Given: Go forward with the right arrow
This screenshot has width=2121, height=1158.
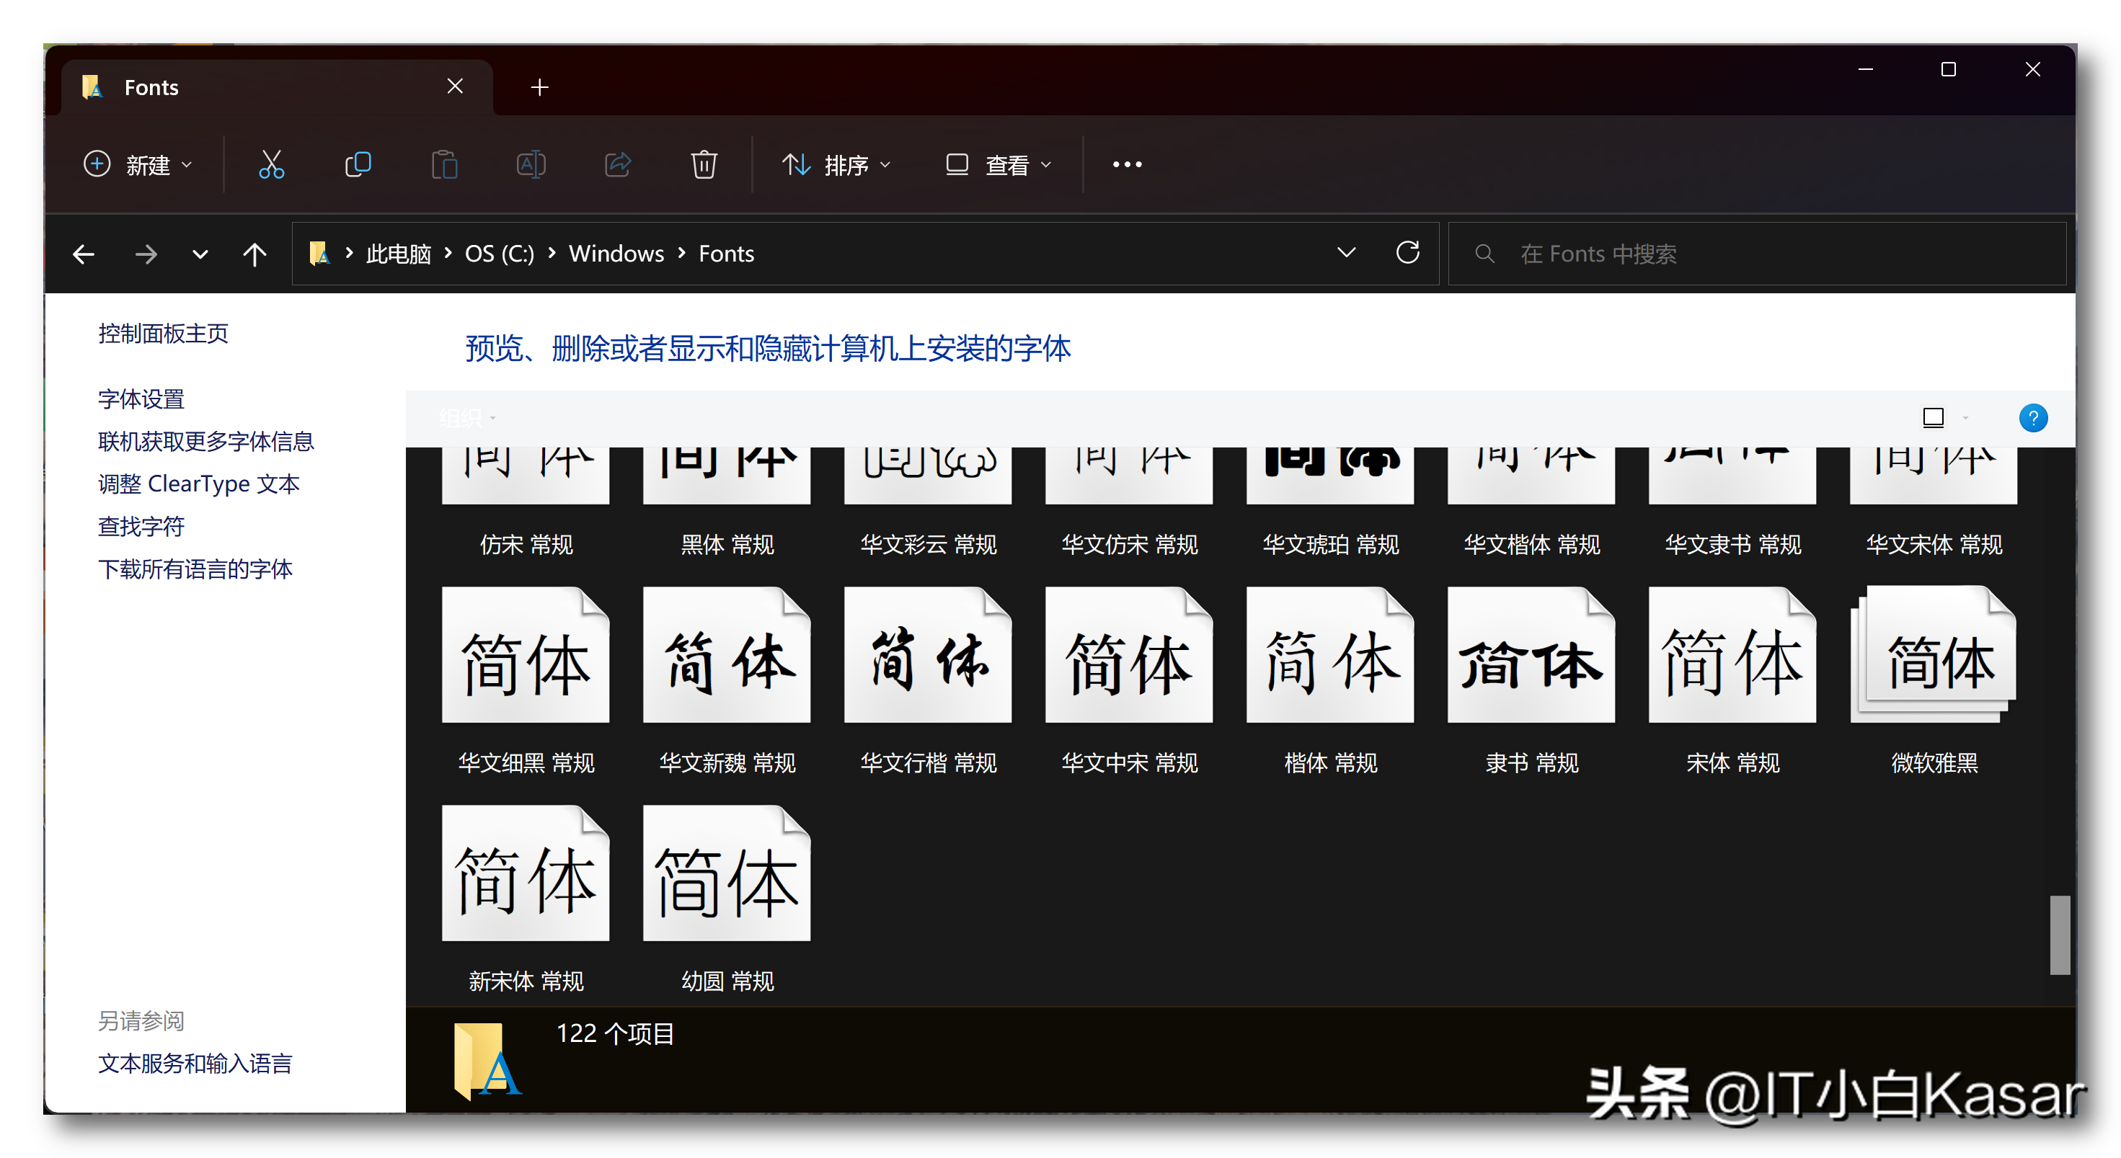Looking at the screenshot, I should (146, 254).
